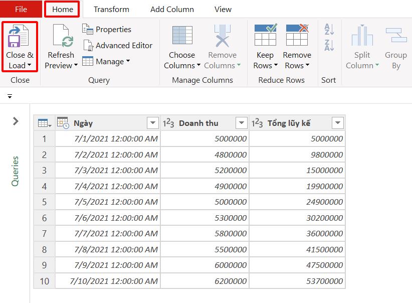
Task: Open the Add Column tab
Action: tap(172, 9)
